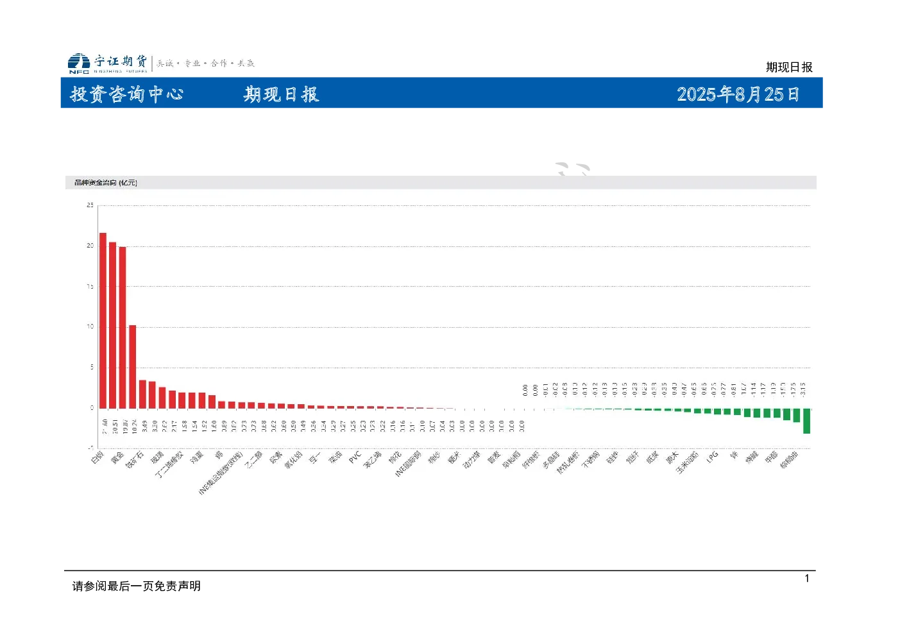Select the 普麦 axis label
This screenshot has height=637, width=900.
click(494, 457)
